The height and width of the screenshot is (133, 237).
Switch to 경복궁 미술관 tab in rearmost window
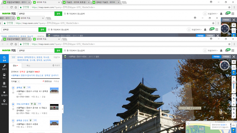click(x=106, y=2)
